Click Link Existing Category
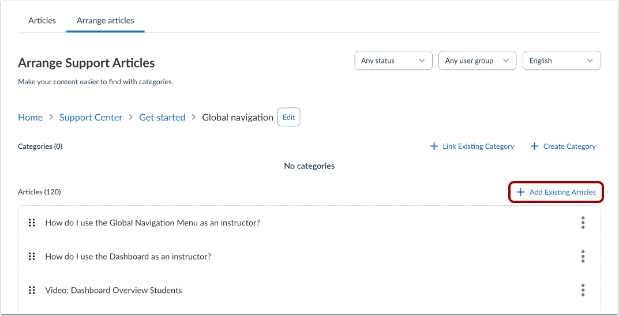 [472, 146]
